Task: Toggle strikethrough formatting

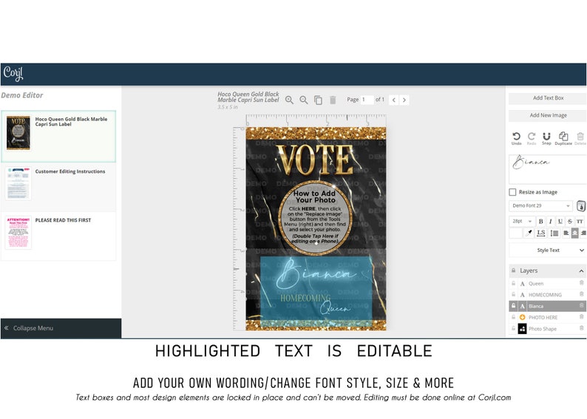Action: coord(570,222)
